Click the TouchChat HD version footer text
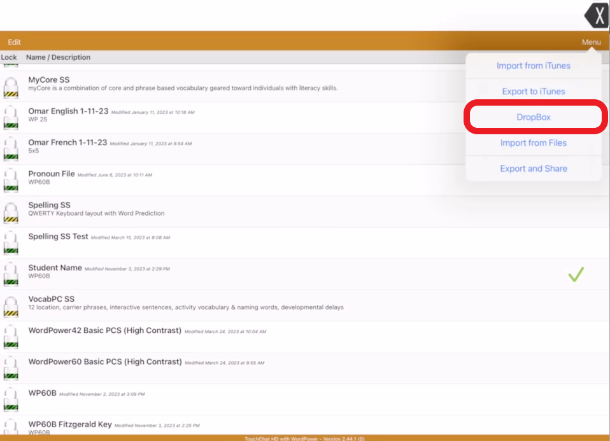This screenshot has width=610, height=441. pos(304,438)
